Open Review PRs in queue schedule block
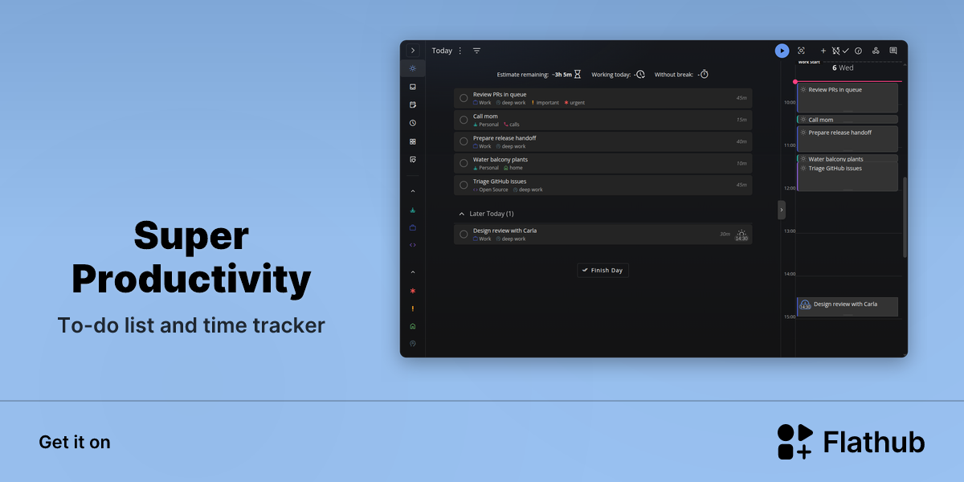 pos(848,98)
